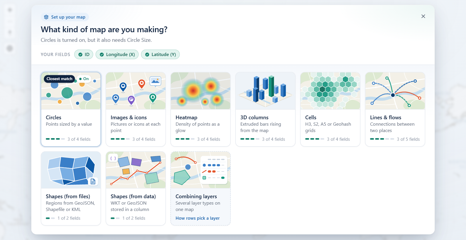The width and height of the screenshot is (466, 240).
Task: Click the green check icon on the ID chip
Action: pos(80,55)
